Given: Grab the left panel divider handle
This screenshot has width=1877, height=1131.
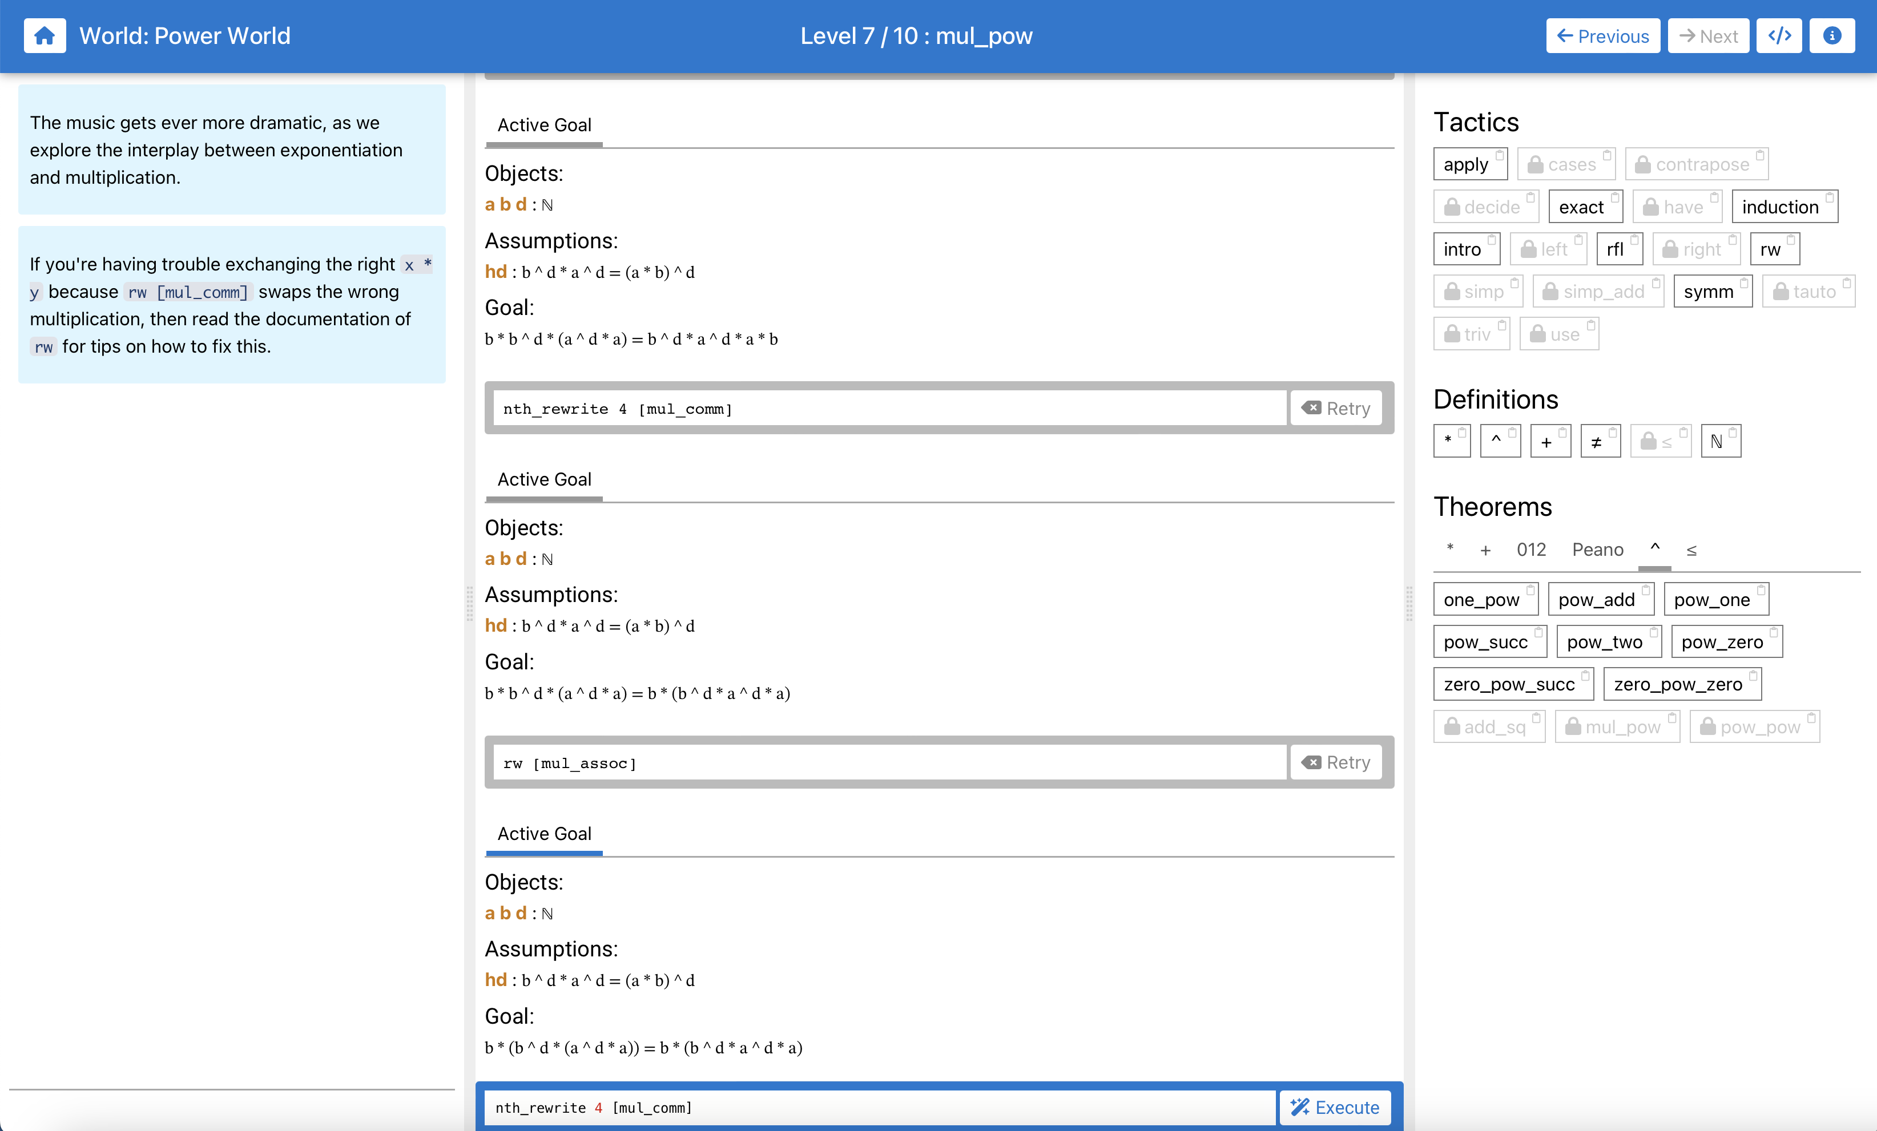Looking at the screenshot, I should point(469,603).
